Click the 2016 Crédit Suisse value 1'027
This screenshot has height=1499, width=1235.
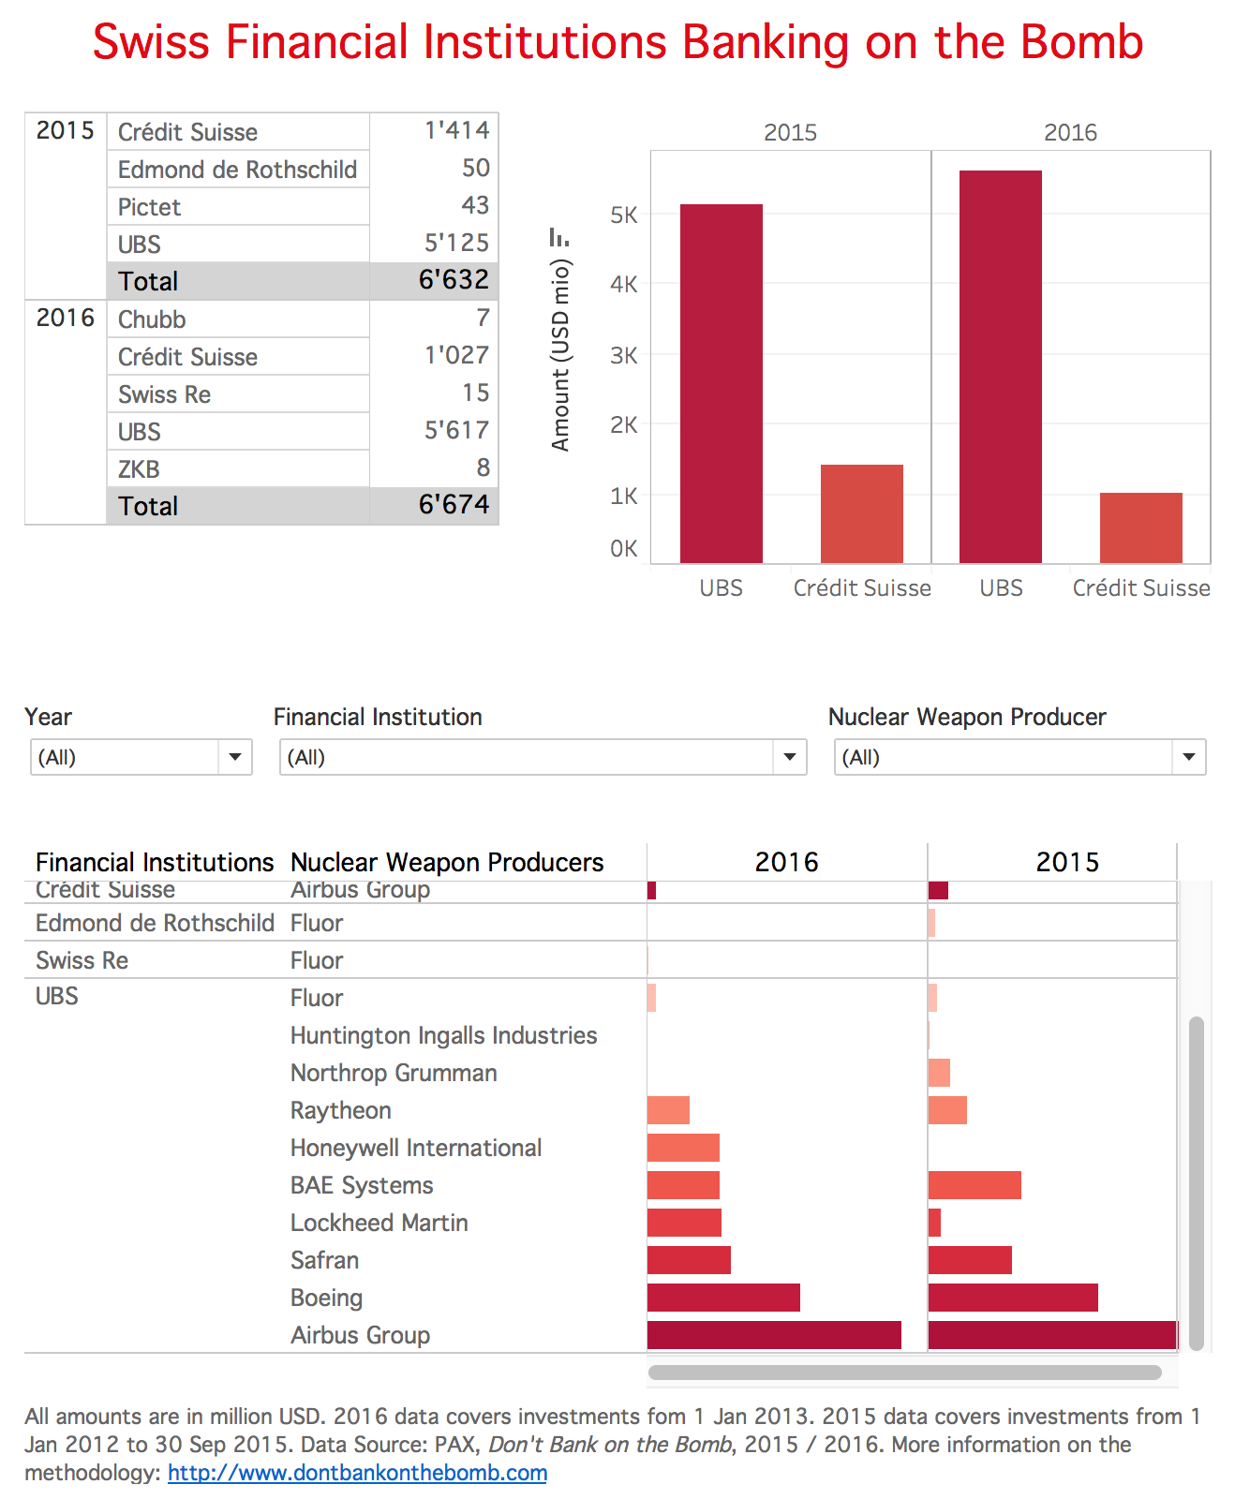pos(456,356)
